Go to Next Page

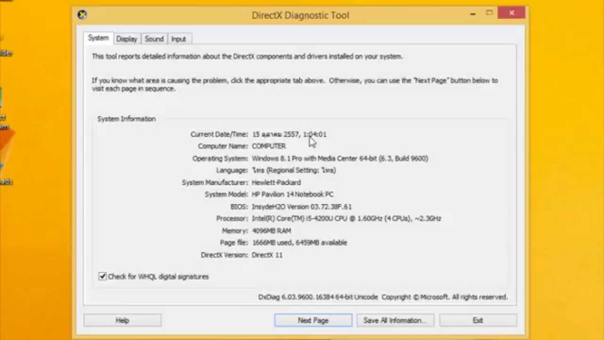point(313,320)
